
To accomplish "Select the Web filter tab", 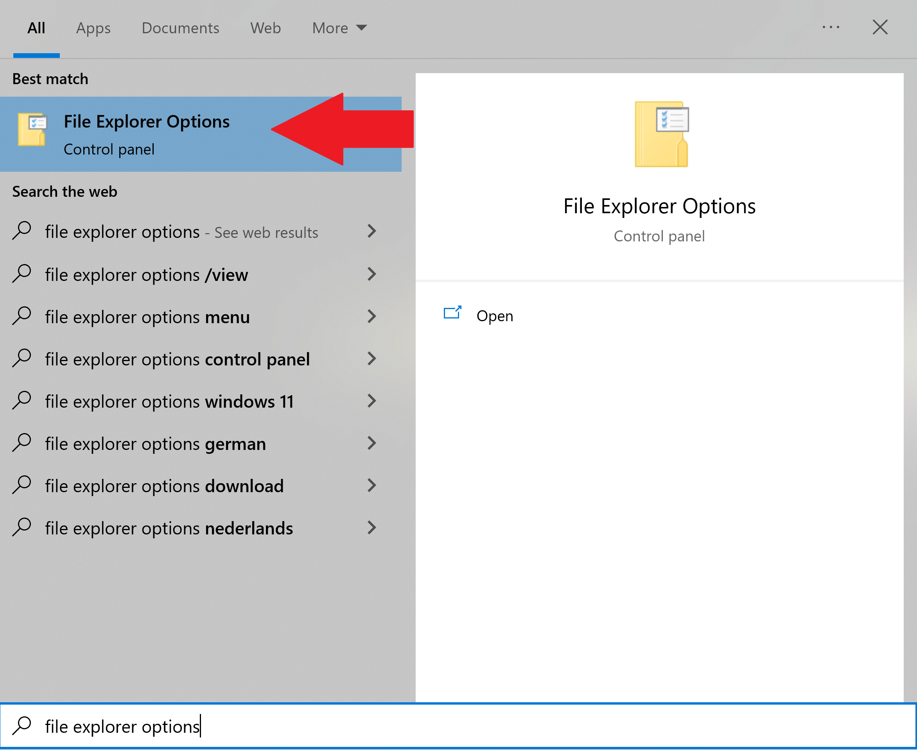I will coord(266,28).
